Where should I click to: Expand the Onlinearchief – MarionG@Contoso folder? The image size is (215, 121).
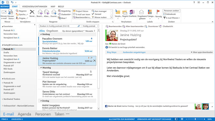[x=2, y=106]
